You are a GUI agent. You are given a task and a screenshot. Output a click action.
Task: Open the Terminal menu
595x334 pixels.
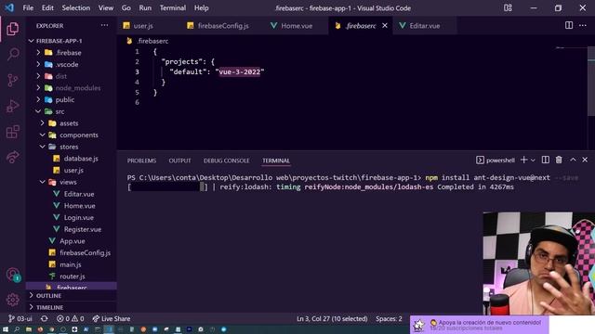173,8
